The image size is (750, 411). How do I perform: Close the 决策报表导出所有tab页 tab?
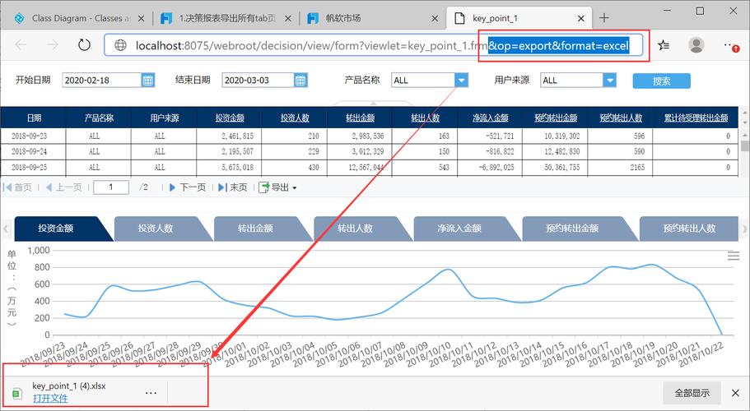tap(288, 19)
